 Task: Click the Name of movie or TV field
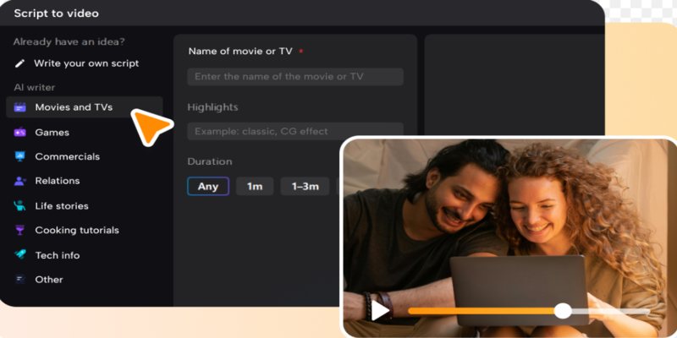click(x=295, y=77)
